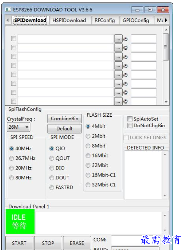Viewport: 184px width, 251px height.
Task: Click download log scroll up arrow
Action: click(165, 216)
